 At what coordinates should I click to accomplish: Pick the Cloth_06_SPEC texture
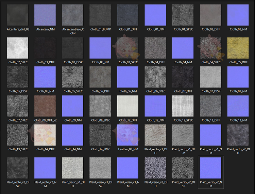155,77
